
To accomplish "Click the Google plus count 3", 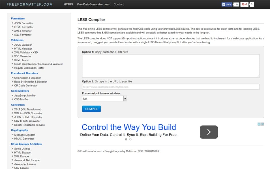I will tap(252, 5).
